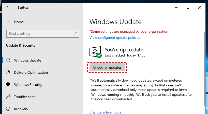Click the Home icon in sidebar
The height and width of the screenshot is (114, 208).
pyautogui.click(x=8, y=22)
